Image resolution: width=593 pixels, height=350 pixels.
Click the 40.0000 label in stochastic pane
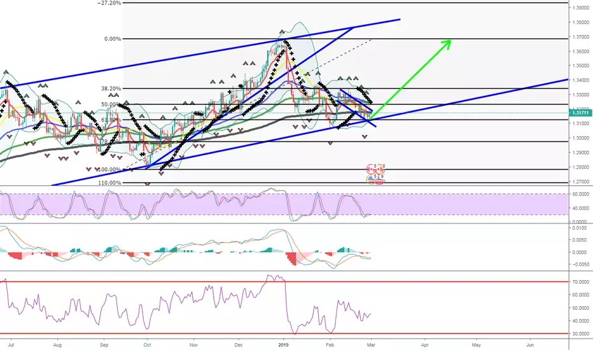(582, 208)
